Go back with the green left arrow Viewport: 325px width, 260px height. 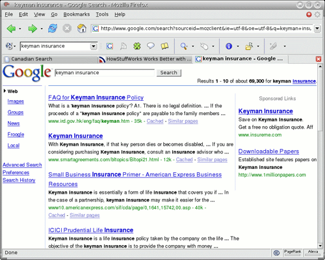point(11,29)
